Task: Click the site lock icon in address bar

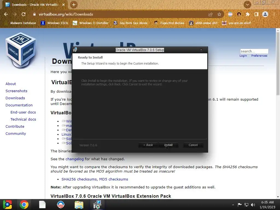Action: click(x=34, y=14)
